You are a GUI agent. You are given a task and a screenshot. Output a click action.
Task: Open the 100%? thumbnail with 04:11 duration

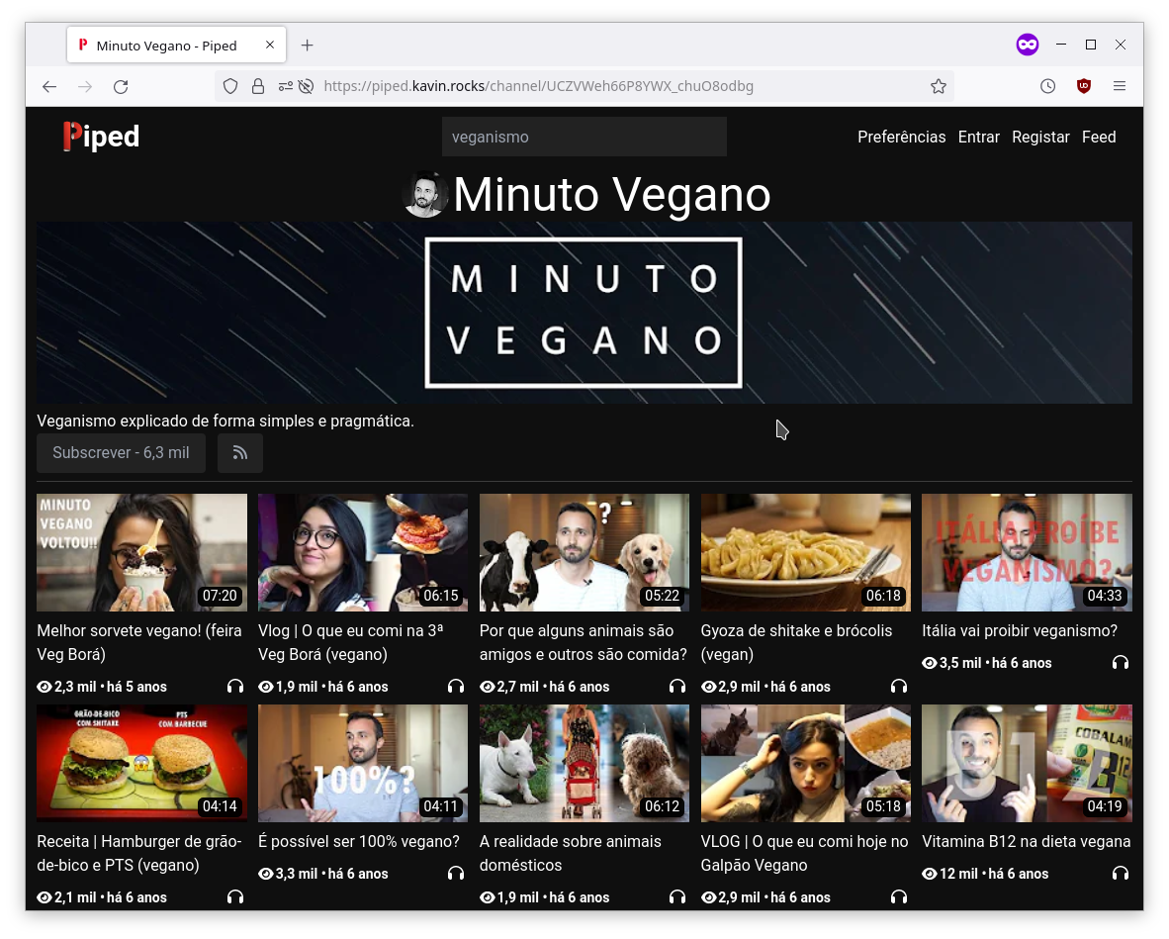point(363,764)
